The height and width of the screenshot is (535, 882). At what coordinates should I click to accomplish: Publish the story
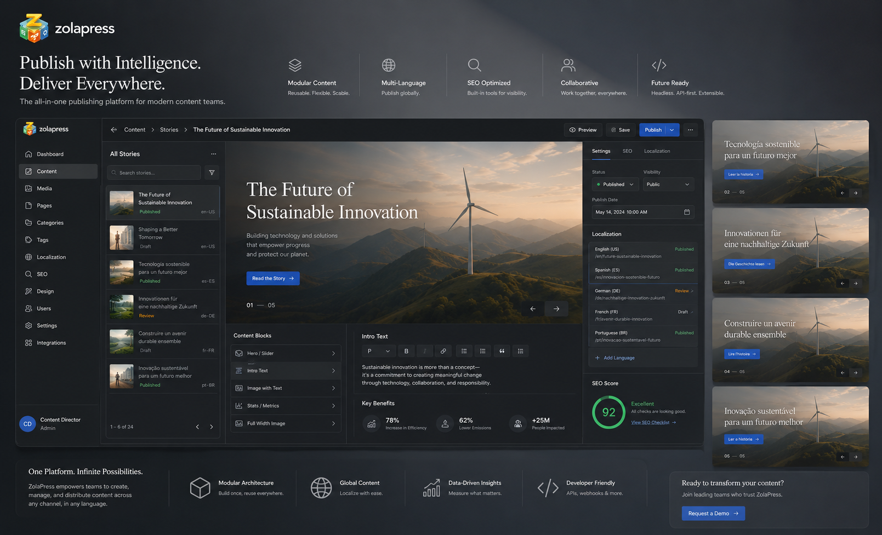click(652, 130)
